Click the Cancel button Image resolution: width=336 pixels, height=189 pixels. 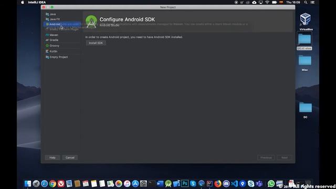[70, 157]
